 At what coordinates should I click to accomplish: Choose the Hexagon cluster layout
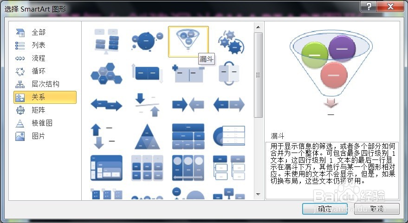pyautogui.click(x=106, y=74)
